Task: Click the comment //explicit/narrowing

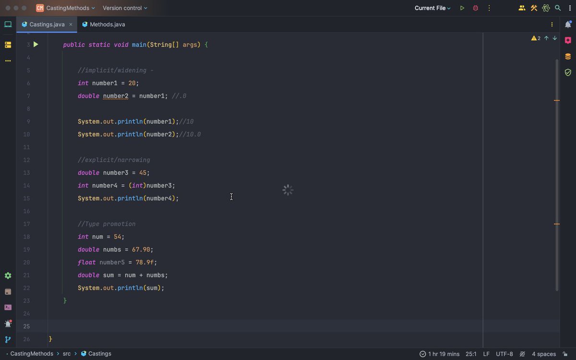Action: (114, 160)
